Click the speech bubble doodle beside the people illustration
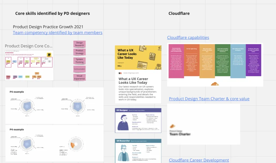This screenshot has width=276, height=163. [x=158, y=65]
